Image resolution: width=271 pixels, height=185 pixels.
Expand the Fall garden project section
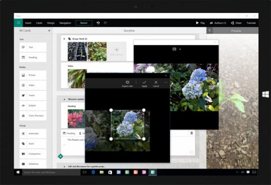64,166
